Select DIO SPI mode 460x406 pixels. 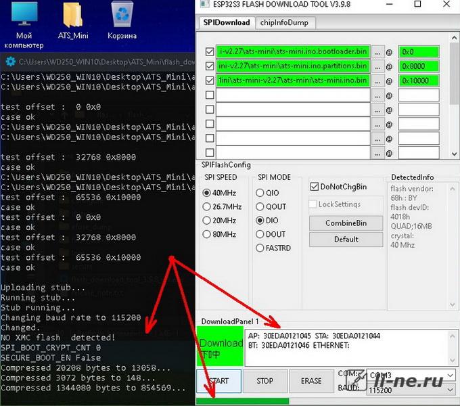coord(260,221)
